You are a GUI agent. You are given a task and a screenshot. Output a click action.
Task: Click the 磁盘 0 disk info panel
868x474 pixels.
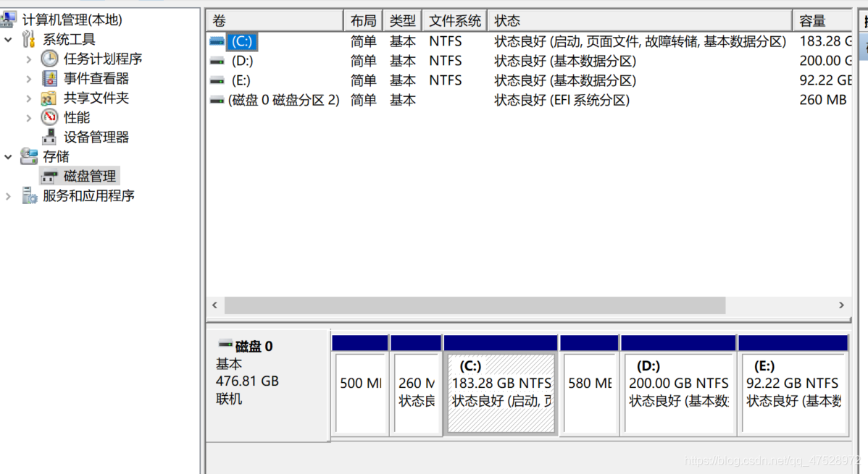point(268,385)
